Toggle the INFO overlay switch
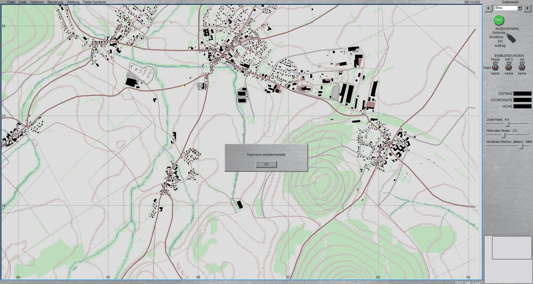The height and width of the screenshot is (284, 533). click(x=509, y=67)
